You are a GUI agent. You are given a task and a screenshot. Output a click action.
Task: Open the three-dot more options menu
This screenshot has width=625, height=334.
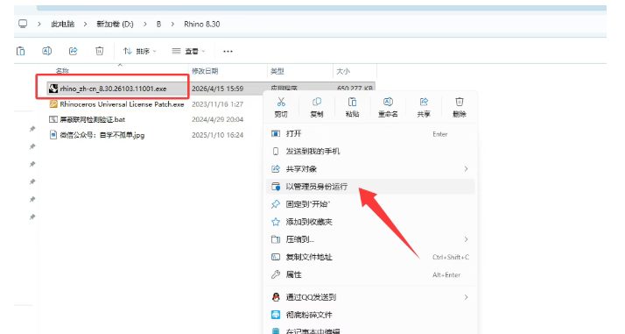click(228, 51)
